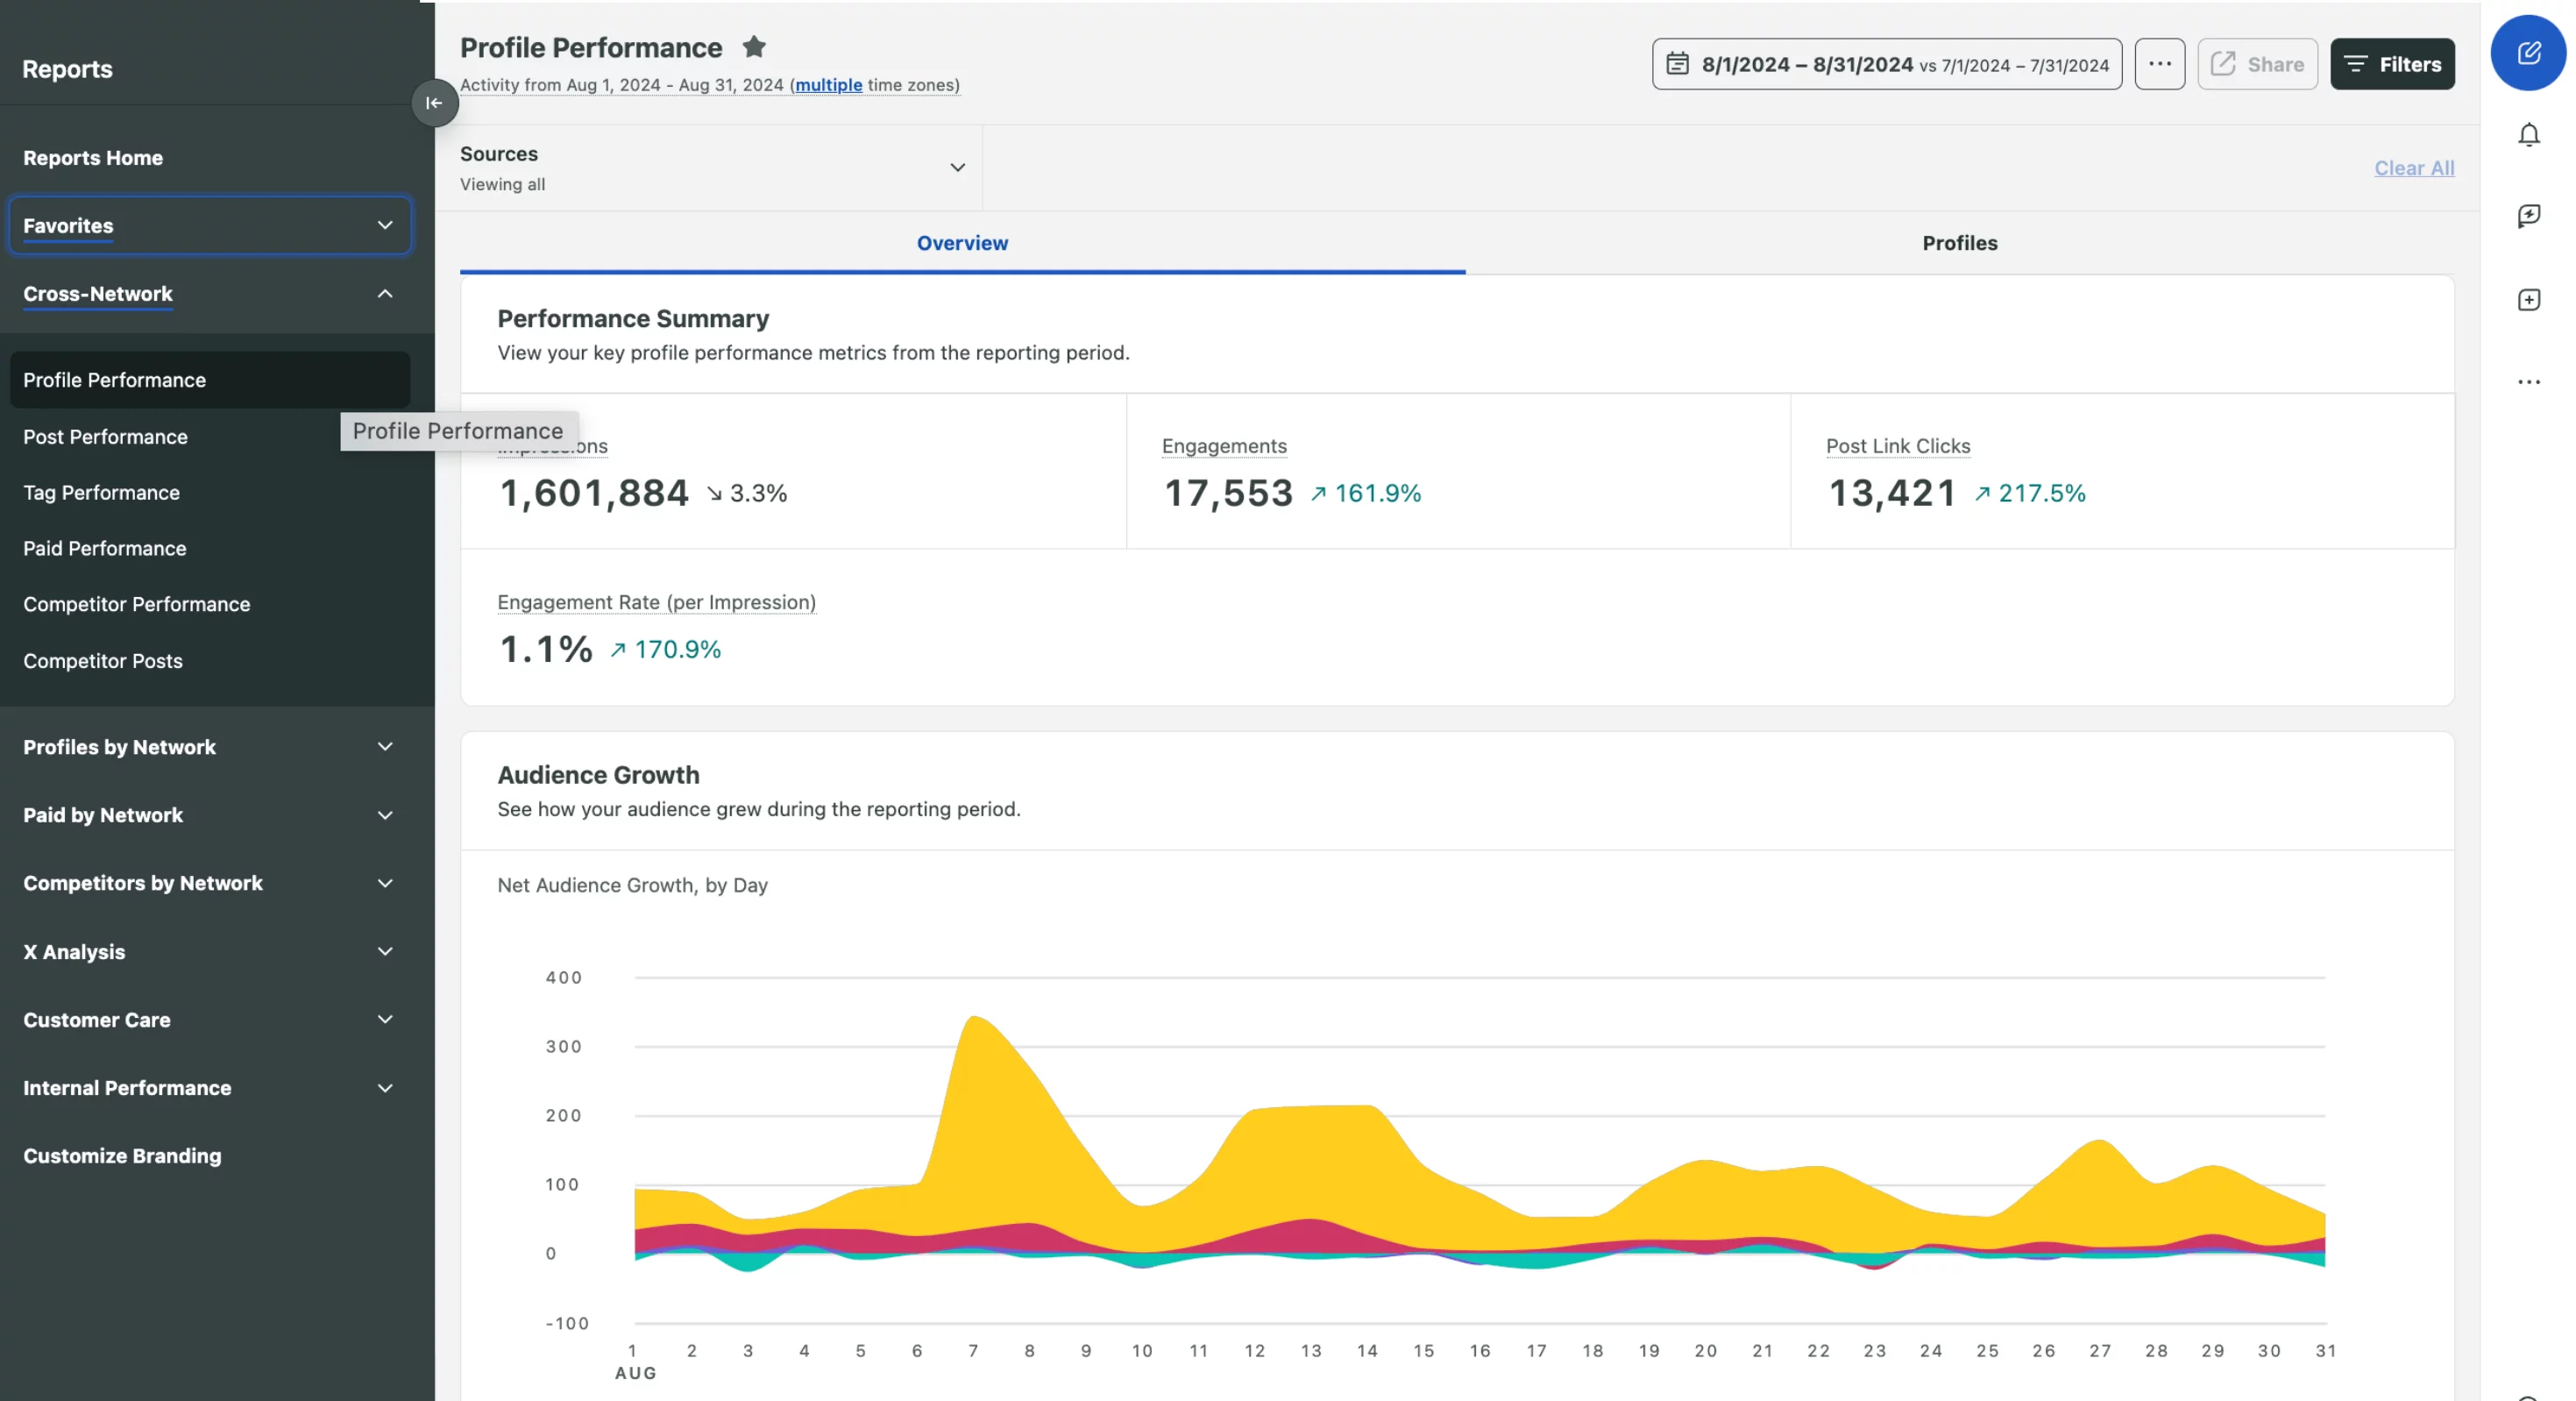The height and width of the screenshot is (1401, 2576).
Task: Click the 161.9% engagements change
Action: pos(1366,493)
